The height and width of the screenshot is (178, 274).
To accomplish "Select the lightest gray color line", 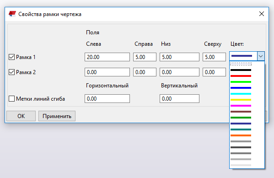I will click(x=241, y=165).
